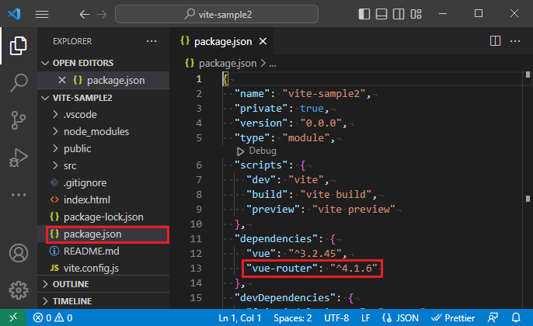Click the "vite build" value on line 8

click(336, 194)
